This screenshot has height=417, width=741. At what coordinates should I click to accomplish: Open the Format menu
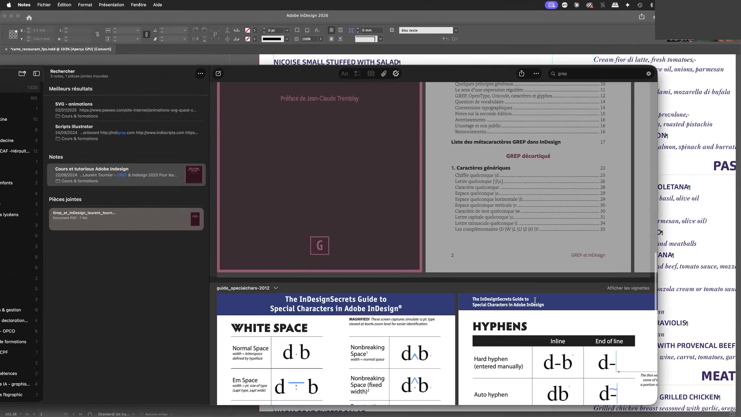click(x=85, y=5)
